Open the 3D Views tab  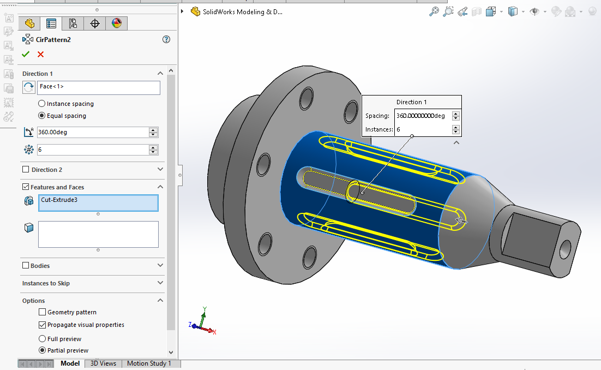pyautogui.click(x=103, y=363)
